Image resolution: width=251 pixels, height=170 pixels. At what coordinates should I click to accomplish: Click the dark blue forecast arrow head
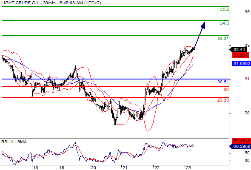(x=203, y=25)
